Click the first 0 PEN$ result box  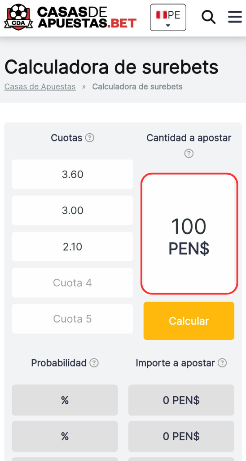tap(181, 400)
